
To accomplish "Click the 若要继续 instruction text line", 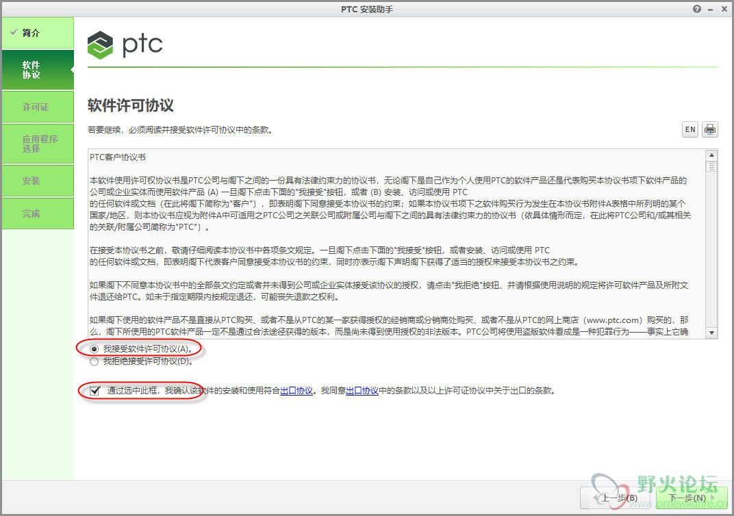I will pos(180,129).
